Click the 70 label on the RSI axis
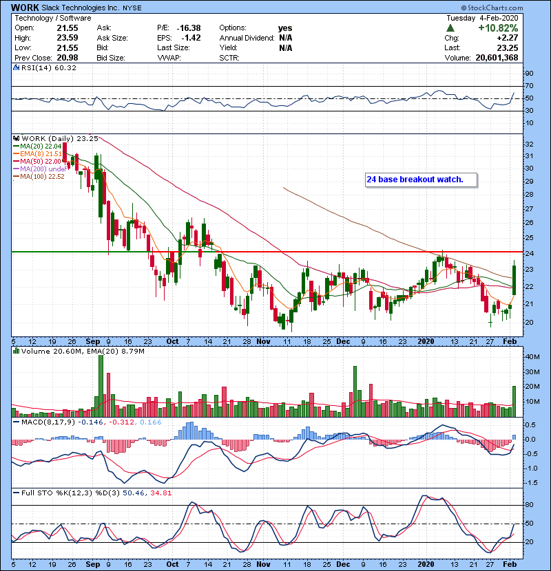Screen dimensions: 551x571 (x=529, y=86)
